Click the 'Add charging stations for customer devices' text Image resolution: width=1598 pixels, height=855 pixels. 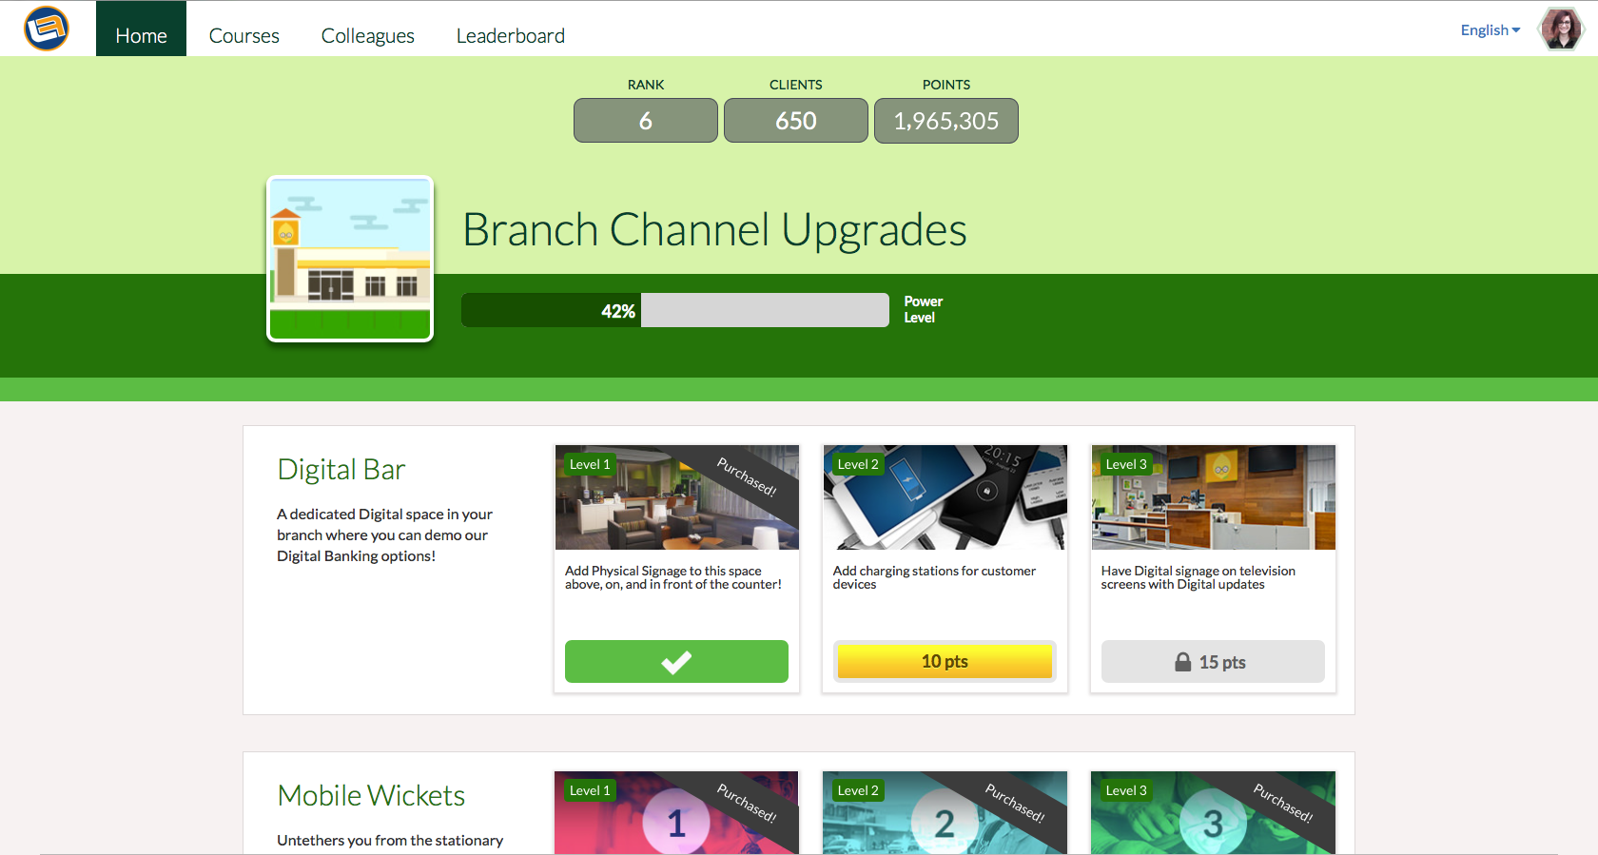coord(934,577)
